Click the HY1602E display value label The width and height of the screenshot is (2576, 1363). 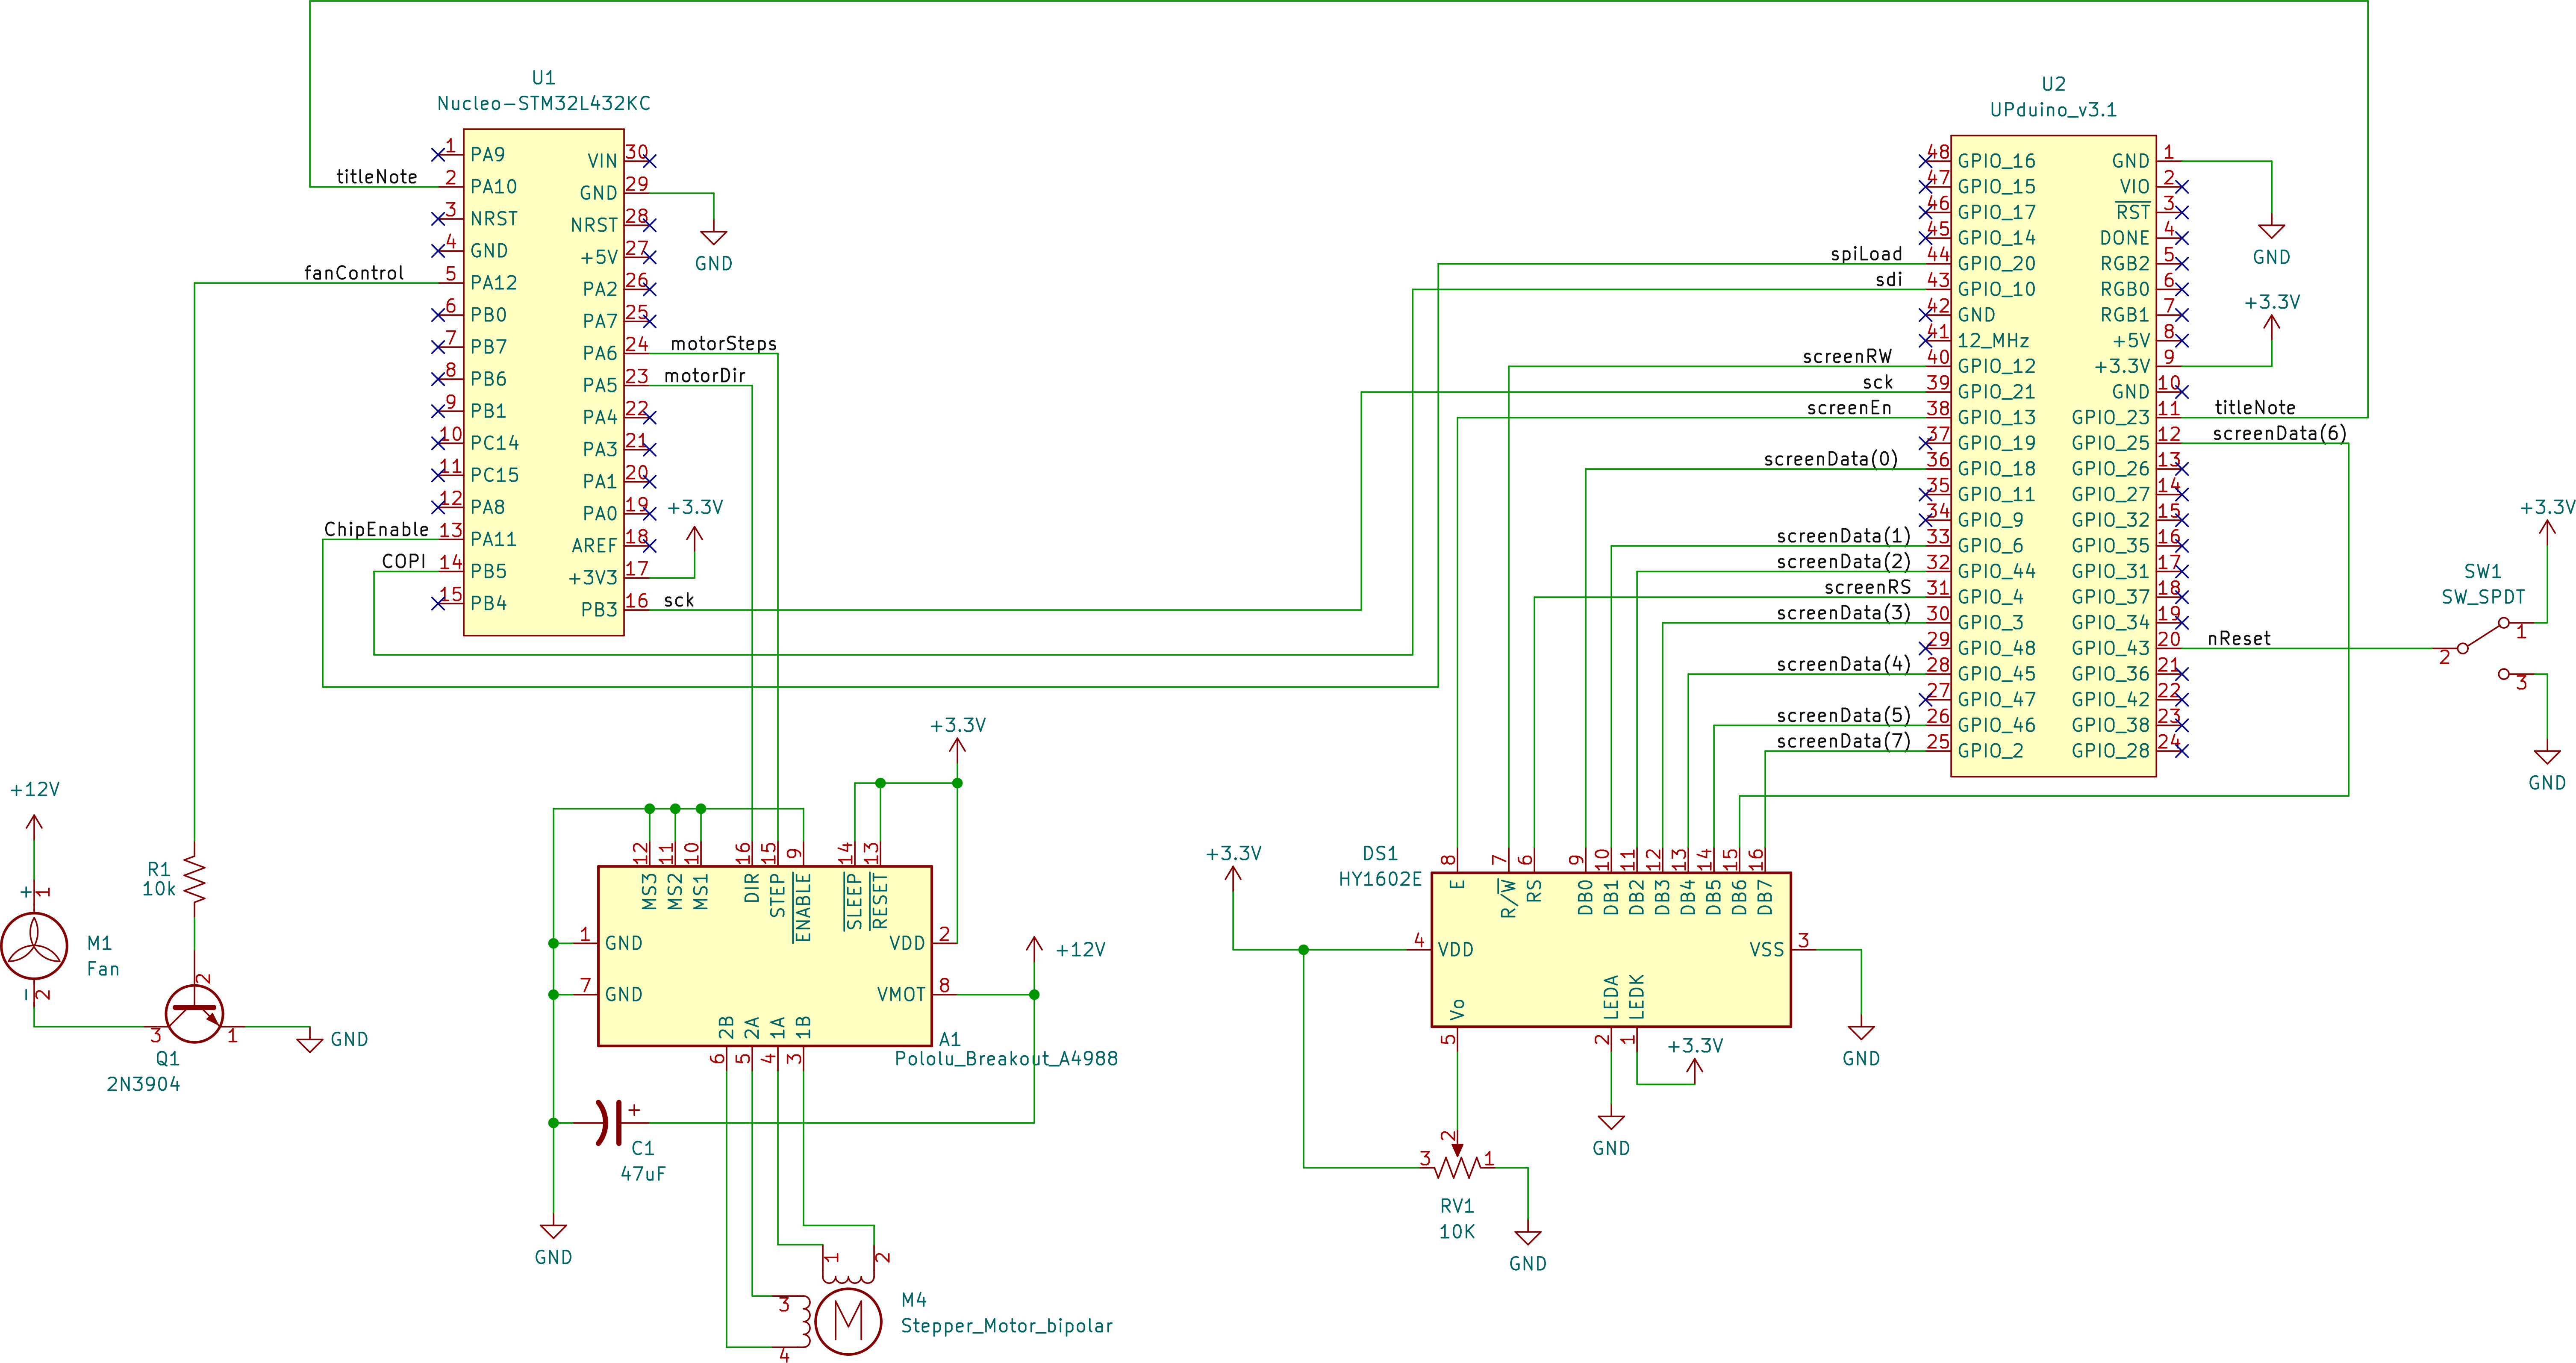[x=1380, y=879]
